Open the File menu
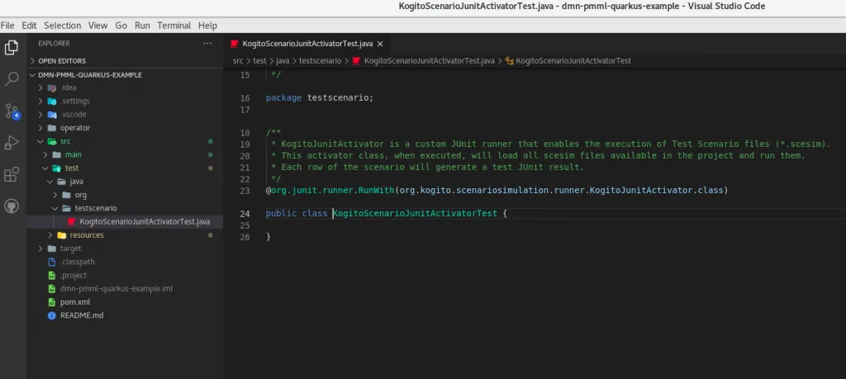The image size is (846, 379). 7,26
